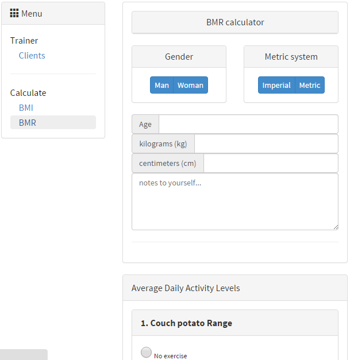Image resolution: width=354 pixels, height=360 pixels.
Task: Select BMR in the Calculate menu
Action: [28, 122]
